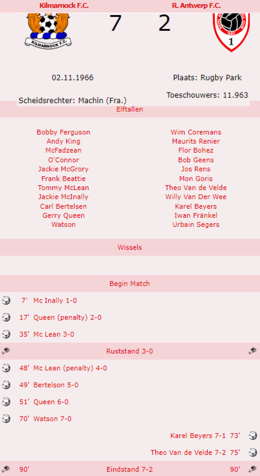Click the whistle icon left of Ruststand 3-0
Screen dimensions: 260x476
(6, 351)
